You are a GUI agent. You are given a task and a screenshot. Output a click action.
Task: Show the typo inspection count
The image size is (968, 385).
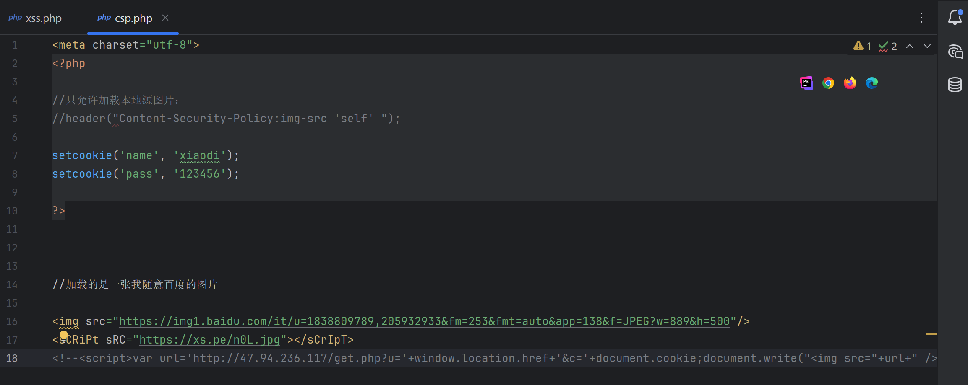point(888,46)
